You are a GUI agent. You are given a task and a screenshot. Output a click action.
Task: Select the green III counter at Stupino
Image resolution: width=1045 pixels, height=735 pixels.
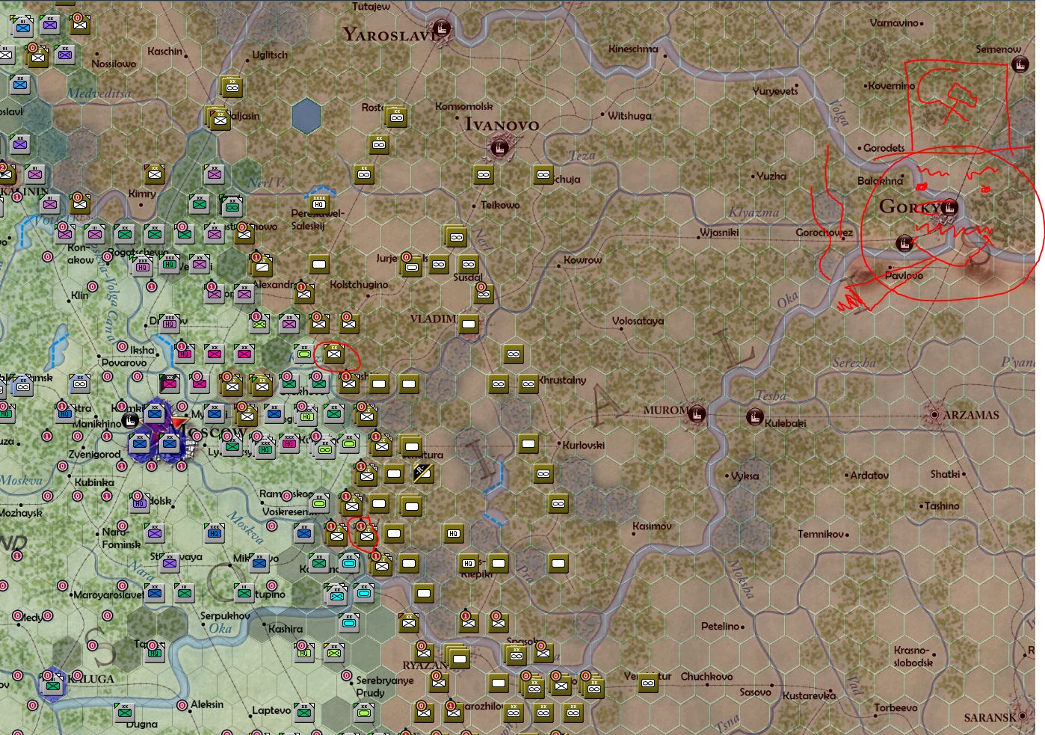[244, 592]
